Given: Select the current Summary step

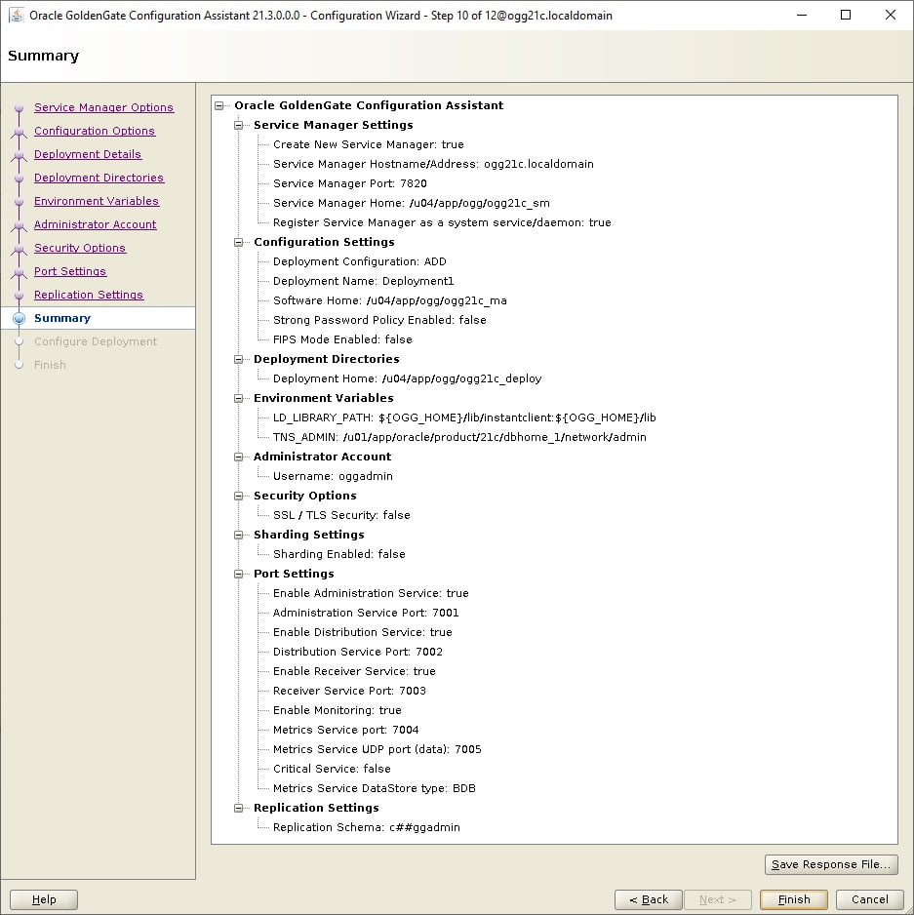Looking at the screenshot, I should pyautogui.click(x=62, y=318).
